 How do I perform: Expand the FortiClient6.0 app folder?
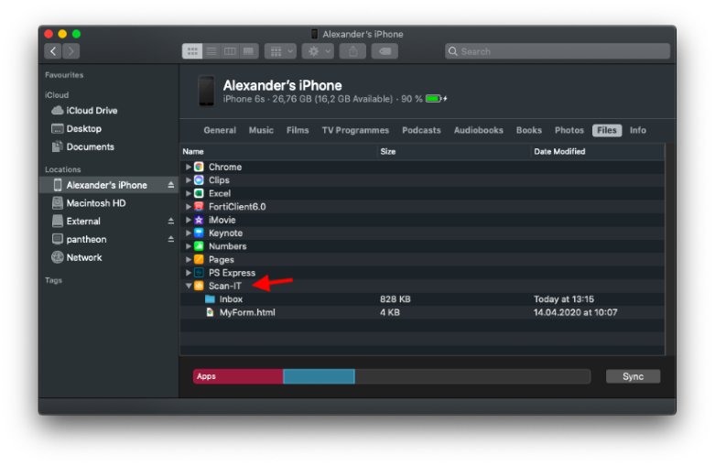[x=188, y=207]
